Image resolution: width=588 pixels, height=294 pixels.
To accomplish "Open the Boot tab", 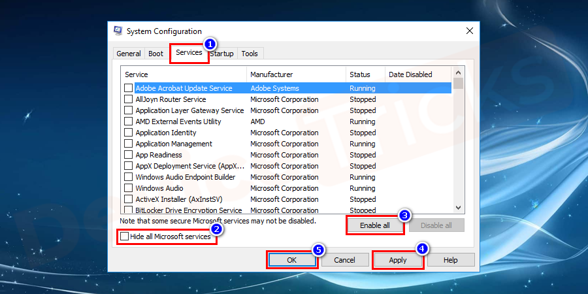I will pyautogui.click(x=155, y=54).
